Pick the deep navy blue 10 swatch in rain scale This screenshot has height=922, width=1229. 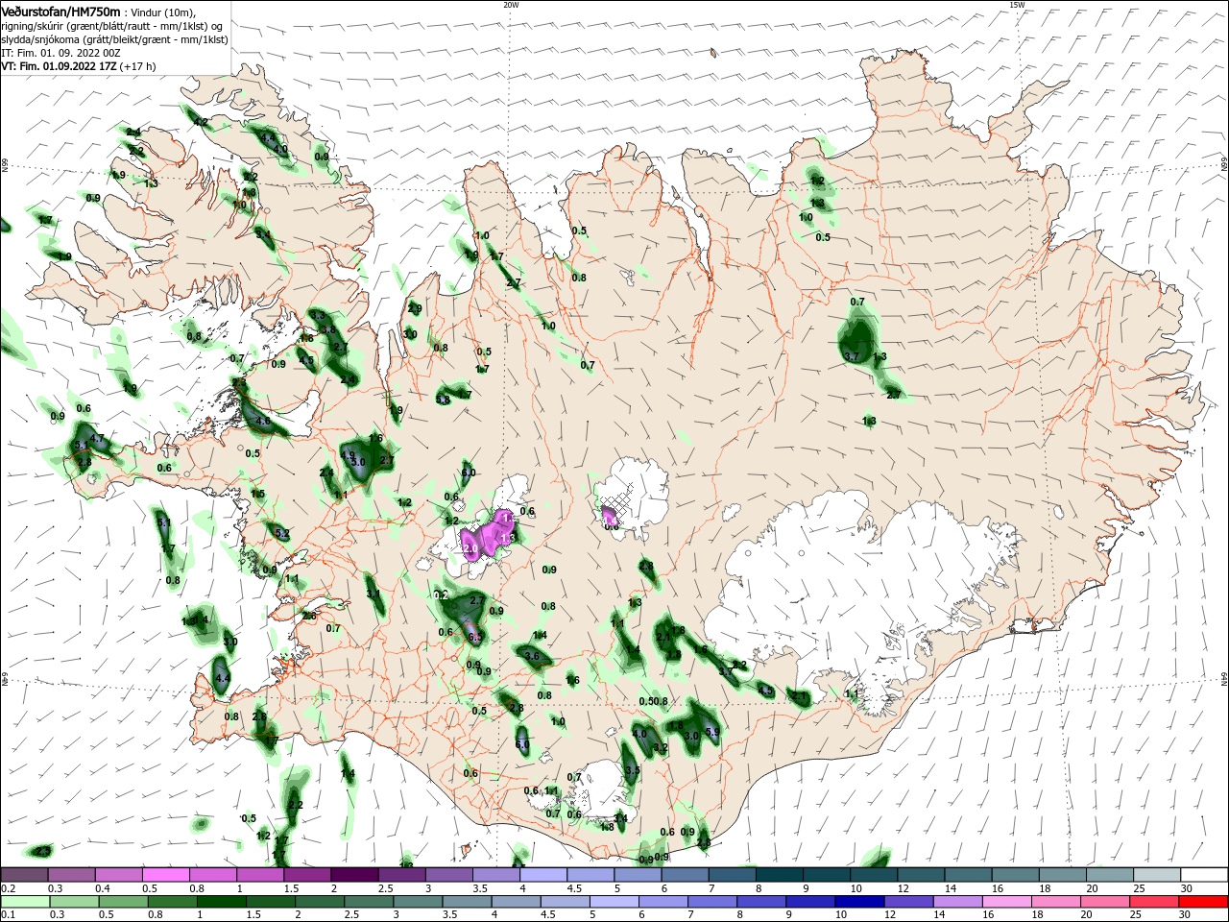[x=859, y=902]
